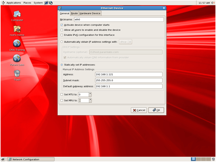Click the Default gateway address field
The width and height of the screenshot is (216, 162).
pyautogui.click(x=129, y=86)
